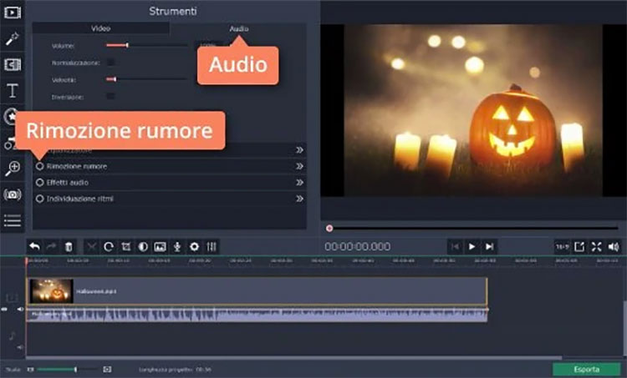Delete the selected clip with trash icon
The image size is (627, 378).
69,247
